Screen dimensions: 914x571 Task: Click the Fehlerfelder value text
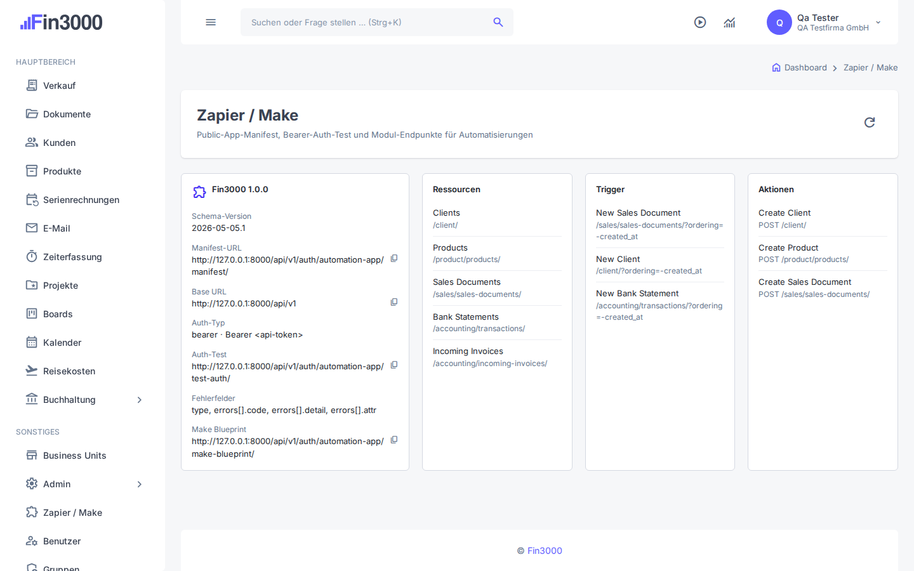pyautogui.click(x=284, y=410)
